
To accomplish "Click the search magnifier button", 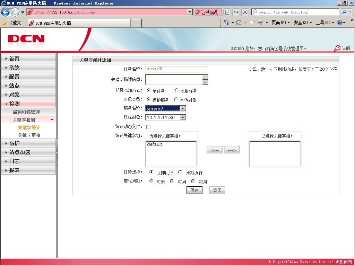I will click(x=344, y=12).
